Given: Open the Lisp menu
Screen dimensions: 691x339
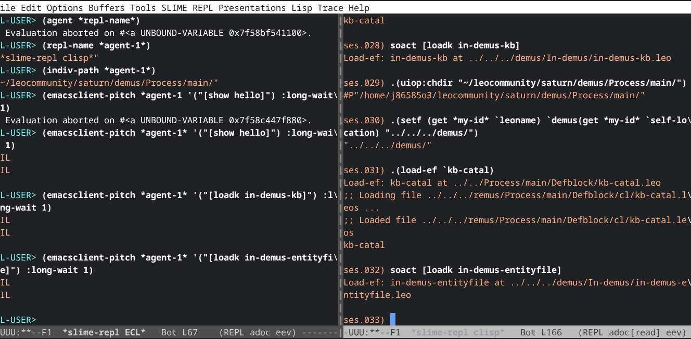Looking at the screenshot, I should click(x=302, y=8).
